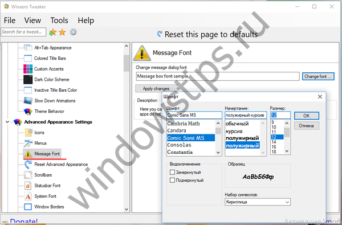Screen dimensions: 342x225
Task: Enable the Зачеркнутый strikeout checkbox
Action: coord(172,172)
